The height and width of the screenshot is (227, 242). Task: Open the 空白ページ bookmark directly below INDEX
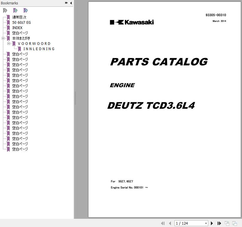[20, 33]
